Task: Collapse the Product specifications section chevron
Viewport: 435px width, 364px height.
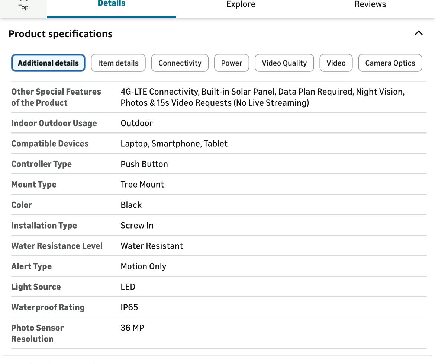Action: (419, 33)
